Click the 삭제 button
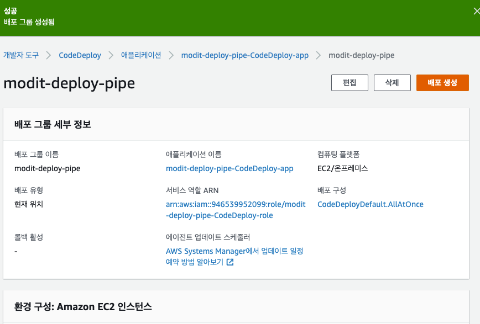 coord(392,83)
